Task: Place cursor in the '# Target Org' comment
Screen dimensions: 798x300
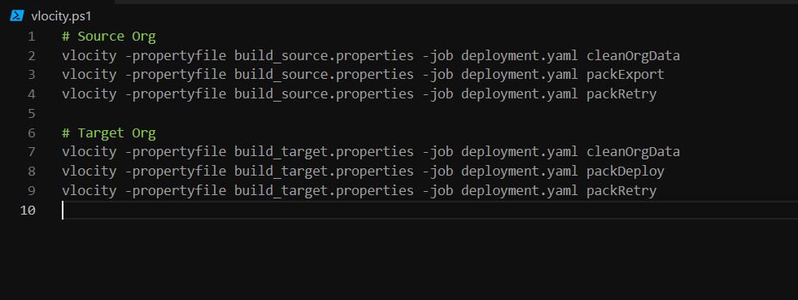Action: (x=109, y=133)
